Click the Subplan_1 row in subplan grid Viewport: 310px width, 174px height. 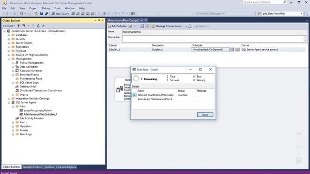pos(207,49)
